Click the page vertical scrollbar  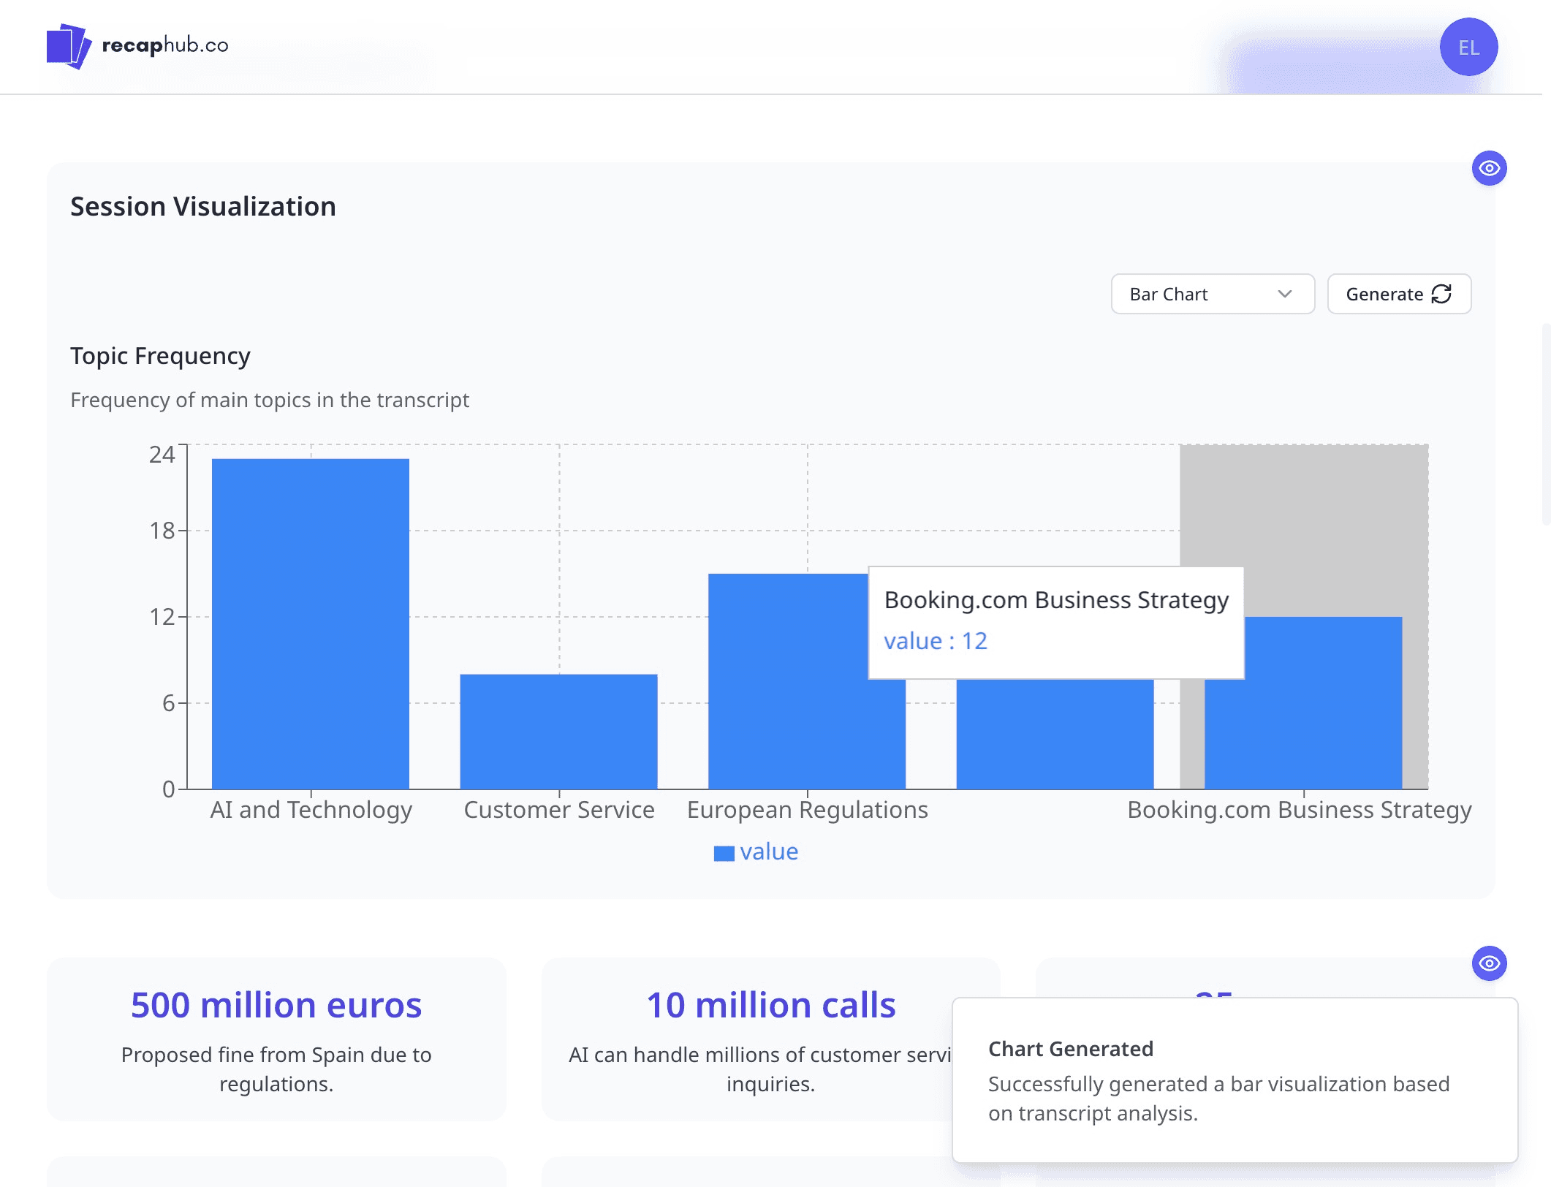[1546, 424]
